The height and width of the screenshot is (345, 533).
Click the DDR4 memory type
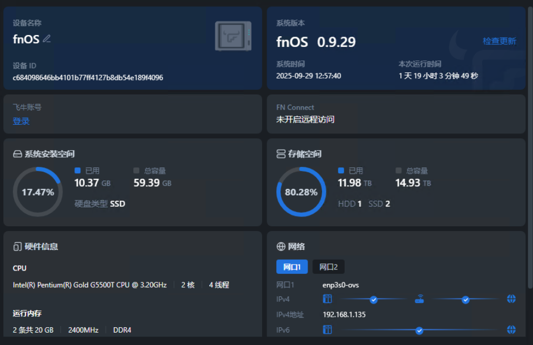point(122,330)
